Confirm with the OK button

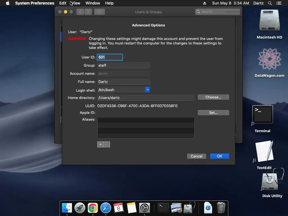[219, 156]
